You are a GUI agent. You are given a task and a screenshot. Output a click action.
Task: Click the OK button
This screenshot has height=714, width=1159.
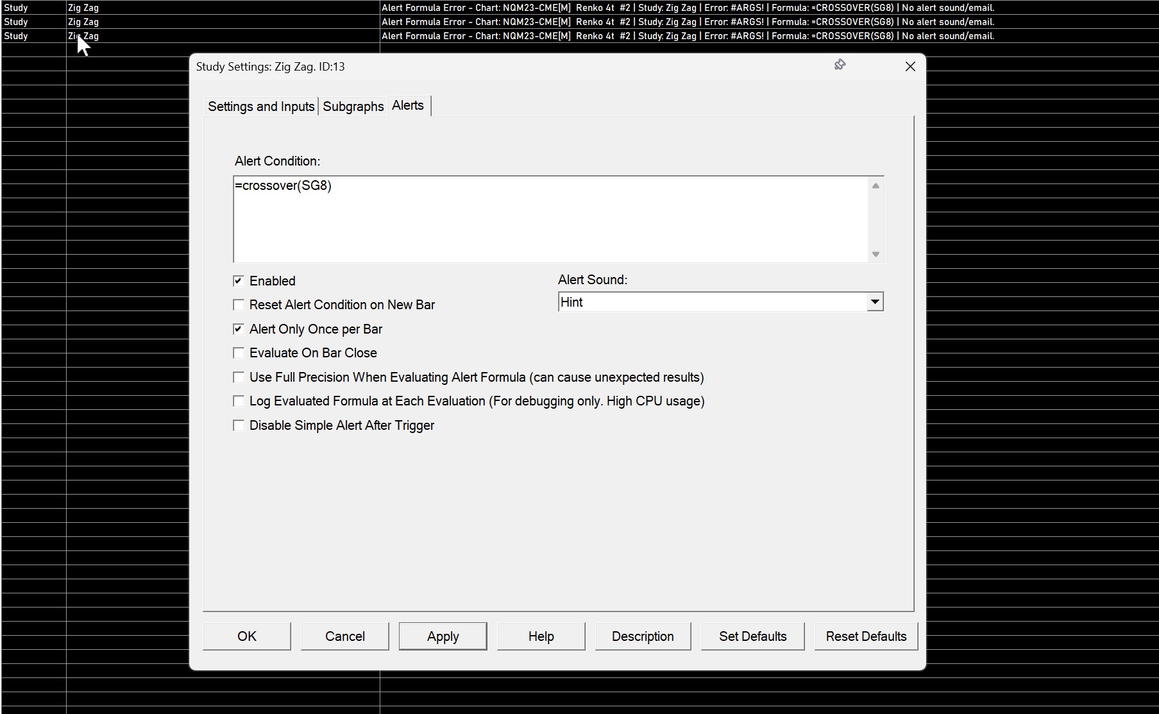[x=247, y=636]
